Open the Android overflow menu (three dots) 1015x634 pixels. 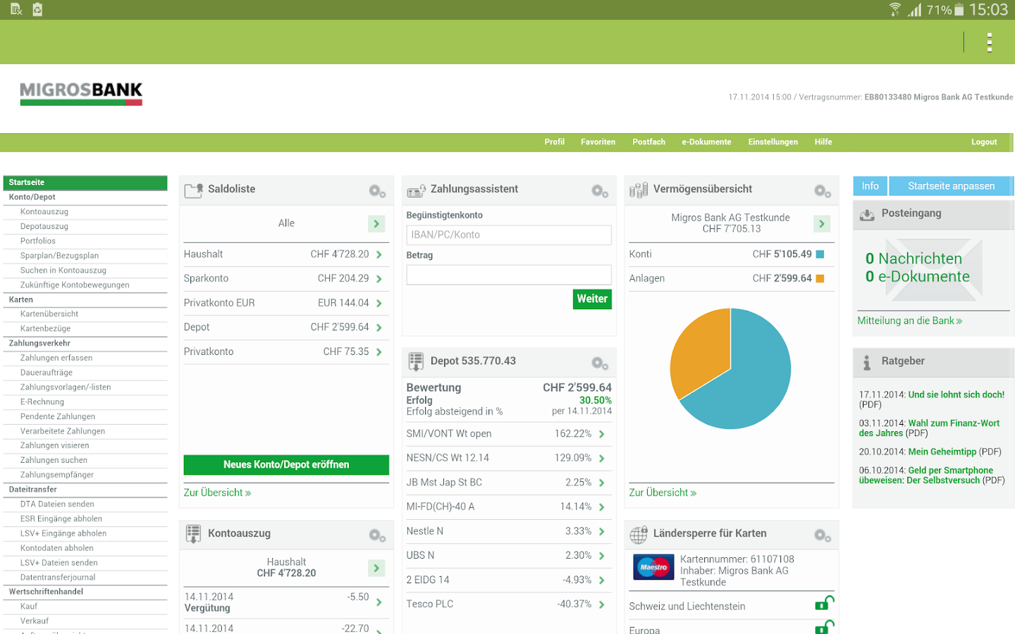tap(990, 42)
